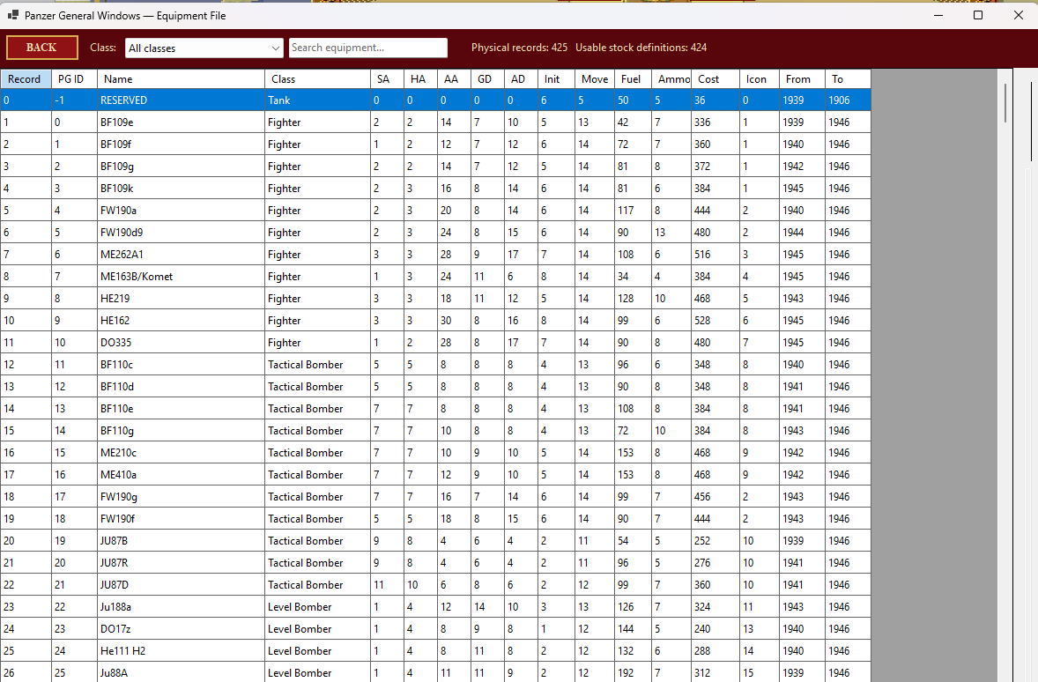
Task: Select the He111 H2 row name
Action: (181, 650)
